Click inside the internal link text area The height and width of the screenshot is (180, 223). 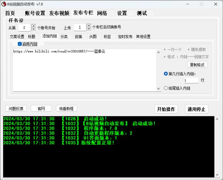point(85,70)
